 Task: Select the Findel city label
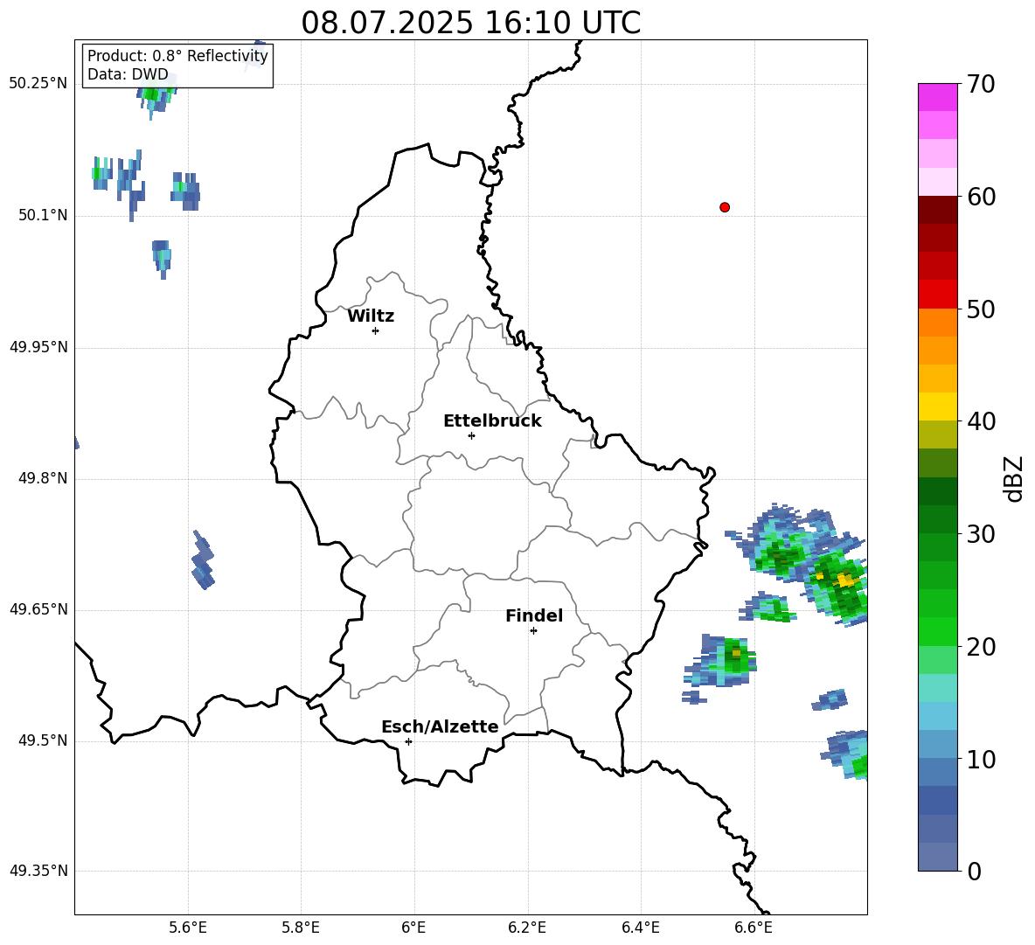[534, 615]
